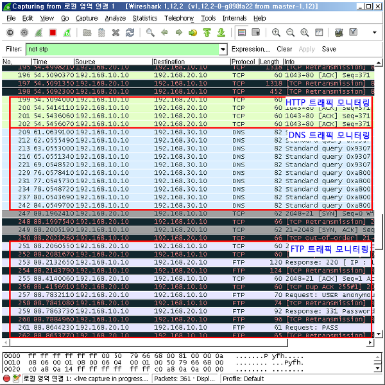This screenshot has width=385, height=385.
Task: Sort by the Protocol column header
Action: point(245,62)
